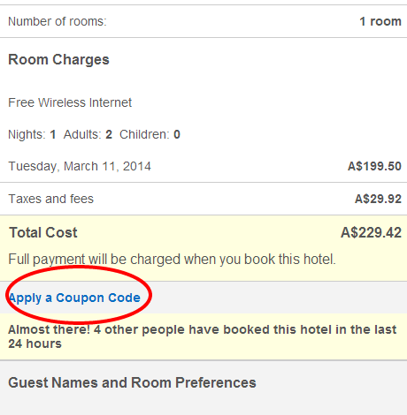Click the A$29.92 taxes amount
Screen dimensions: 407x415
[x=378, y=199]
